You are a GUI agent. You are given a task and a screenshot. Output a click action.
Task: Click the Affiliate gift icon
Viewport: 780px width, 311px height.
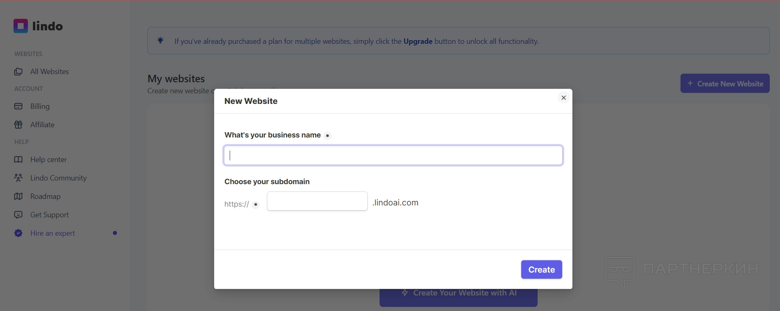click(x=18, y=125)
